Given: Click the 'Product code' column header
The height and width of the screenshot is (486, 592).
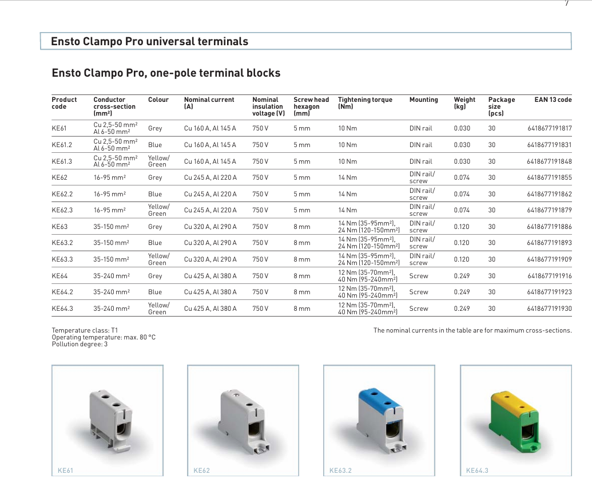Looking at the screenshot, I should (64, 103).
